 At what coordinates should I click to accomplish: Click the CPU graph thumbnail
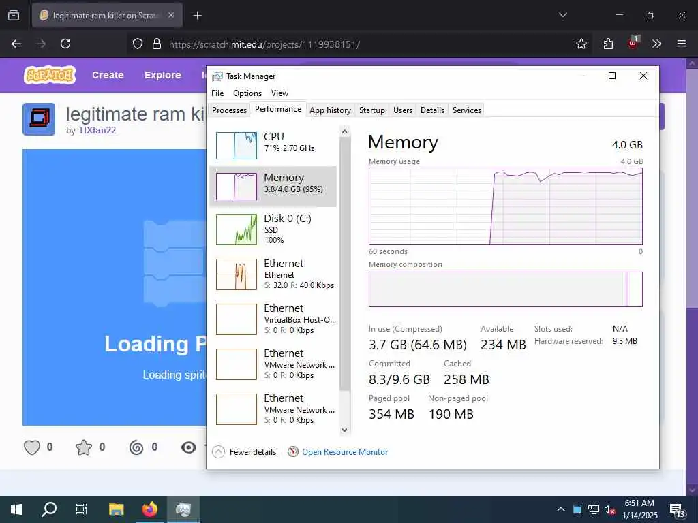pos(237,146)
